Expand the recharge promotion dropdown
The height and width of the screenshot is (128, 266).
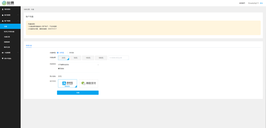click(x=78, y=65)
